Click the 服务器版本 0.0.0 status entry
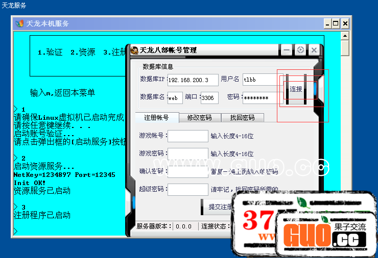 [x=164, y=226]
